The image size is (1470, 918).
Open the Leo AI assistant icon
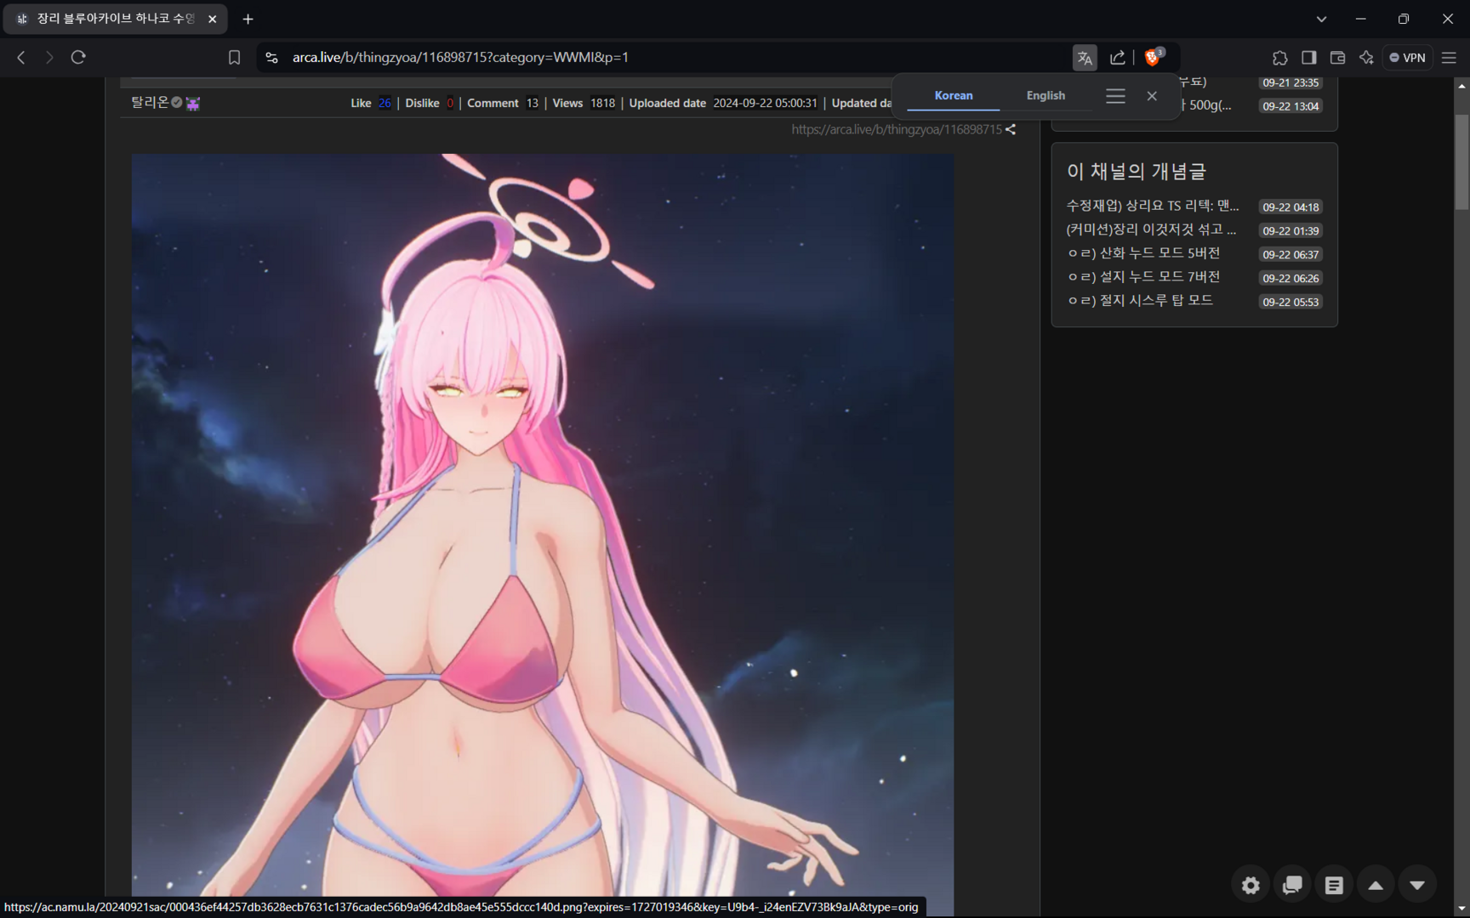tap(1366, 57)
